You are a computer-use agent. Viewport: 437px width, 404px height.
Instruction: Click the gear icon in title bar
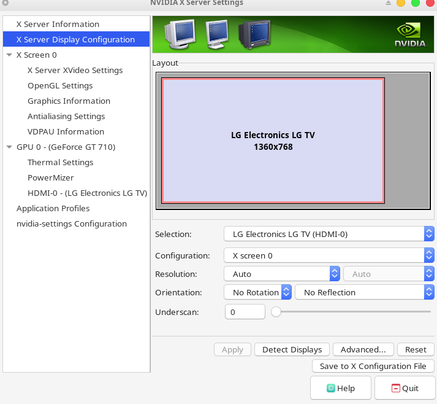6,3
